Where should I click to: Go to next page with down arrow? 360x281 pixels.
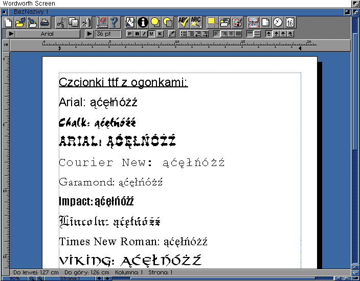[107, 278]
